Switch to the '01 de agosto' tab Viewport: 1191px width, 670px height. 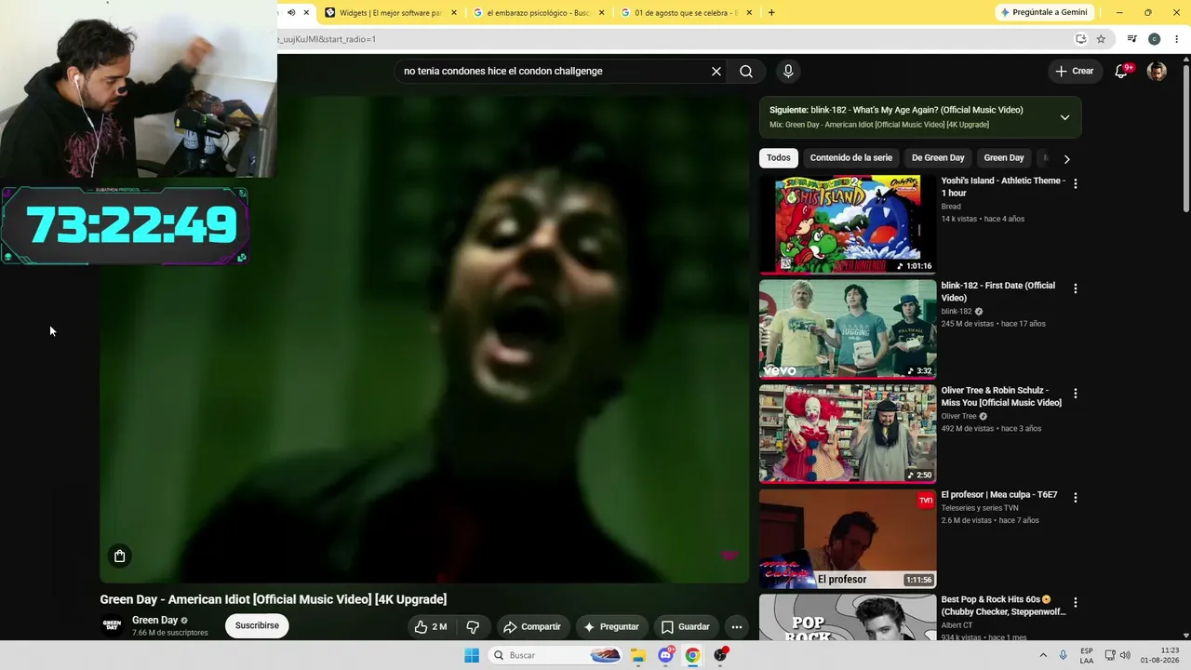(686, 13)
